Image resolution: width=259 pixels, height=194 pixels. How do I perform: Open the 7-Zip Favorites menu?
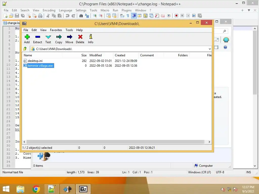56,30
